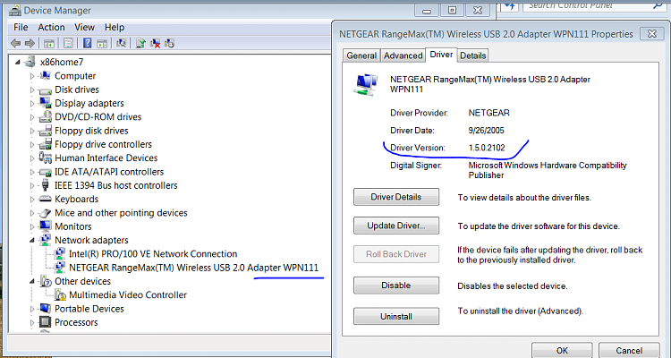Open Properties via the toolbar properties-sheet icon
This screenshot has width=671, height=358.
tap(68, 43)
